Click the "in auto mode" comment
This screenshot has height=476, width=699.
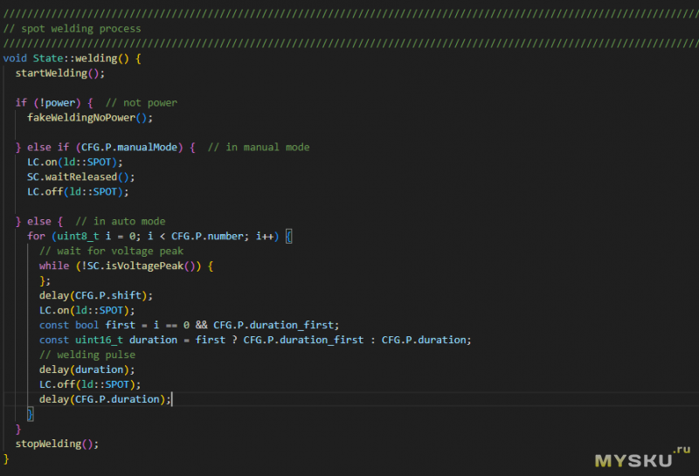click(x=125, y=221)
